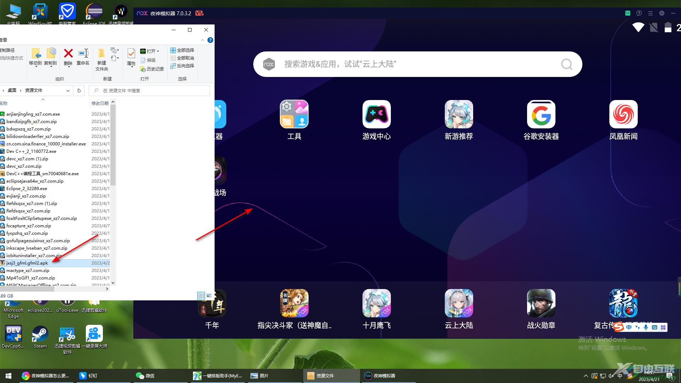Open 新游推荐 in the emulator
Image resolution: width=681 pixels, height=383 pixels.
[x=459, y=114]
